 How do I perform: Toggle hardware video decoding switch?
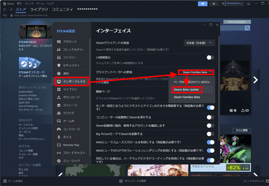[210, 160]
